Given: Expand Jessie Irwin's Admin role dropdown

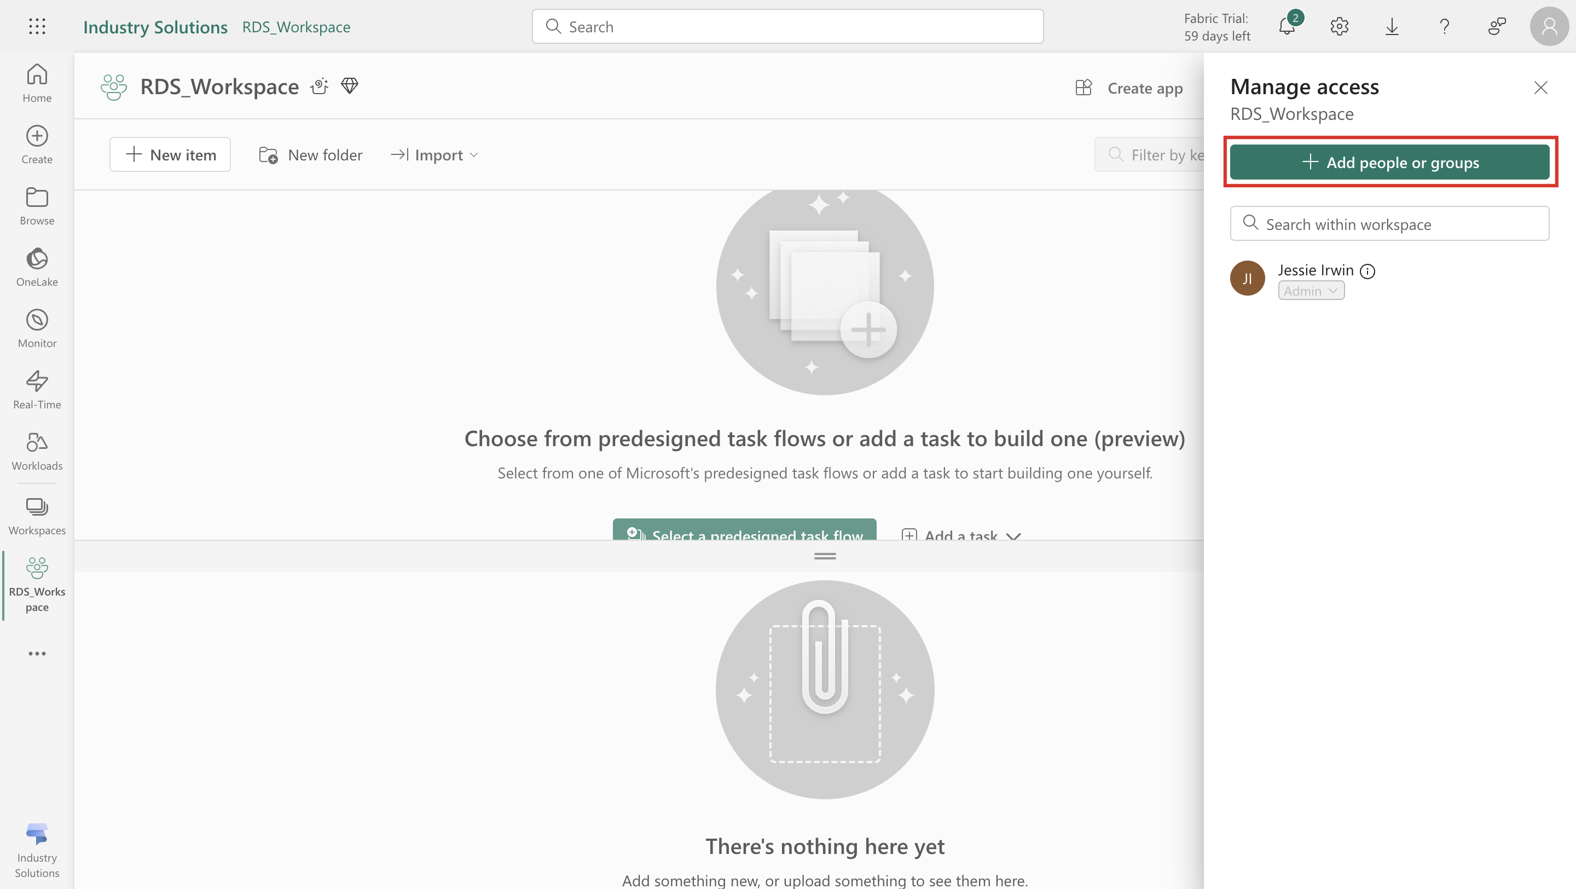Looking at the screenshot, I should pos(1311,291).
